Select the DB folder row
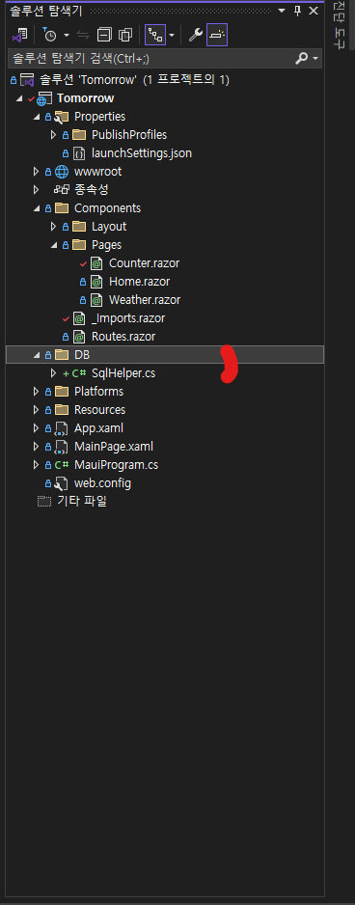This screenshot has width=355, height=905. (x=165, y=355)
